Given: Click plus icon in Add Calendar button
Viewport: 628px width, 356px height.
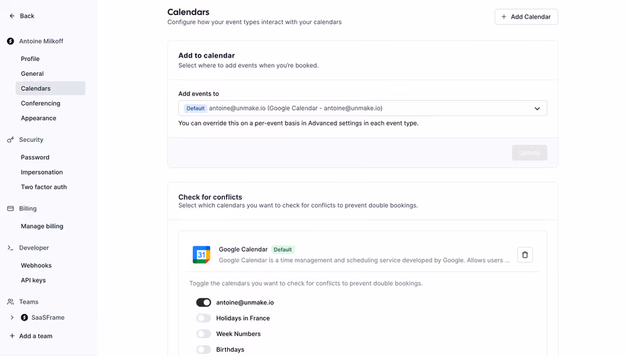Looking at the screenshot, I should (x=504, y=17).
